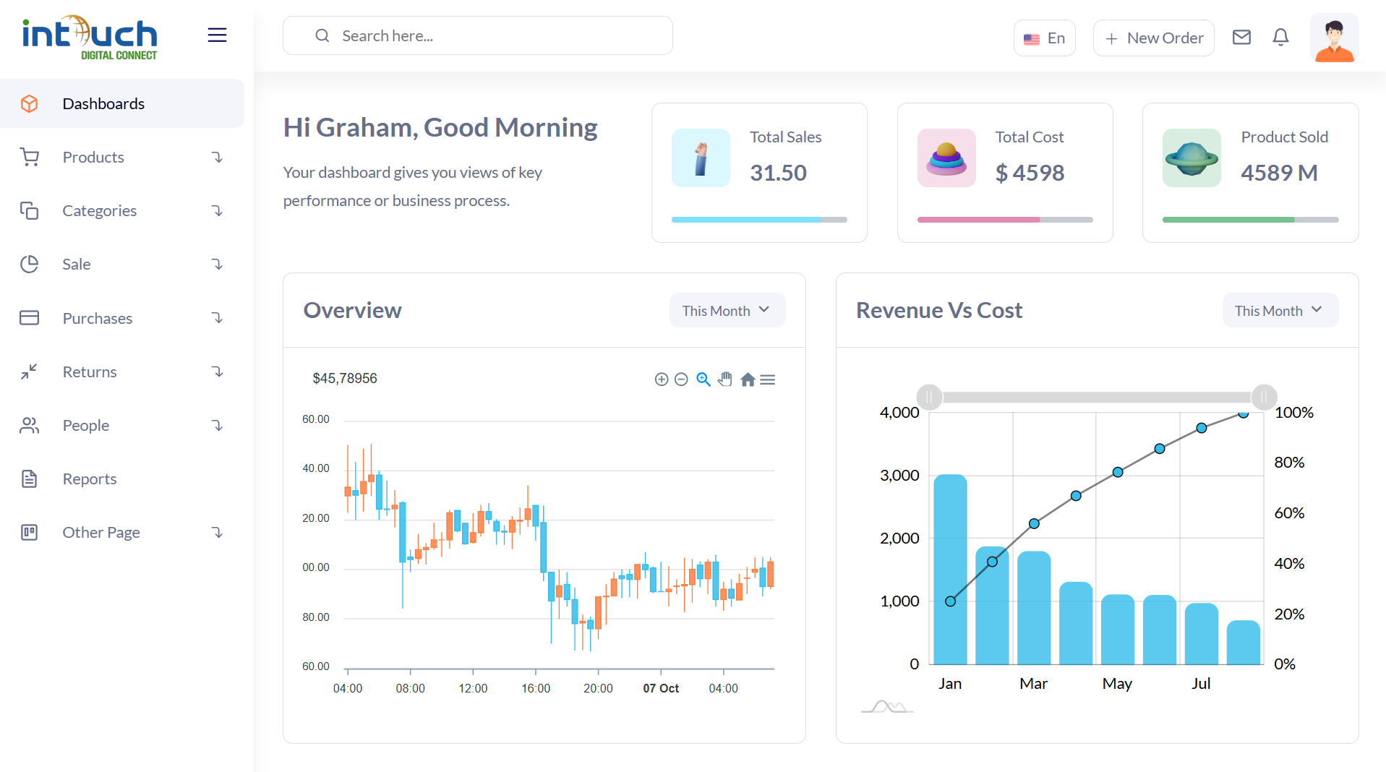This screenshot has width=1386, height=772.
Task: Click the New Order button
Action: pyautogui.click(x=1153, y=38)
